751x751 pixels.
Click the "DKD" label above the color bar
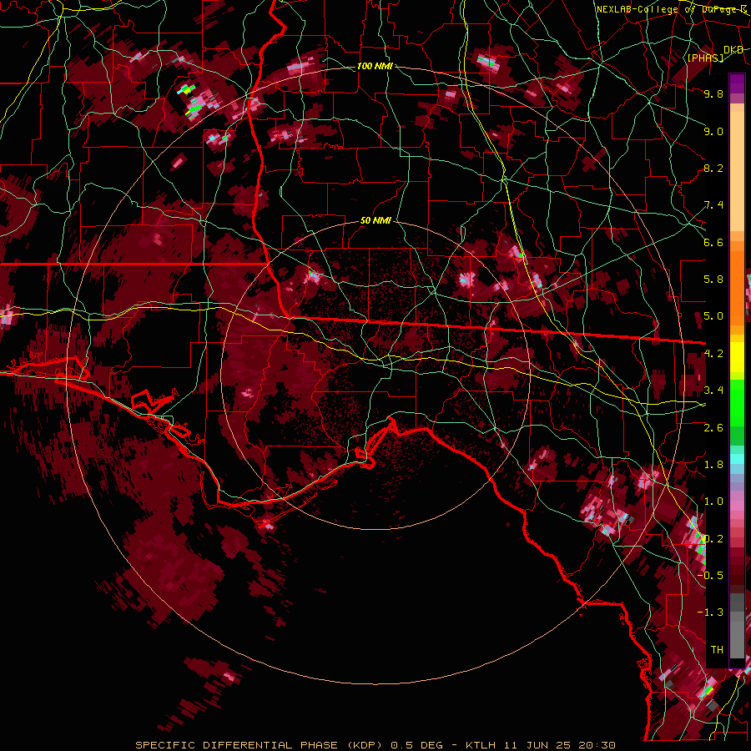(733, 50)
